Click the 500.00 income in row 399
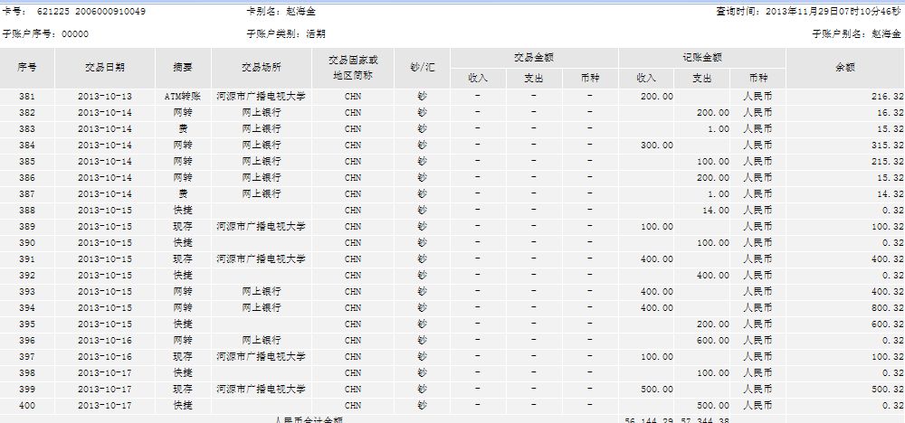The width and height of the screenshot is (905, 423). point(657,389)
